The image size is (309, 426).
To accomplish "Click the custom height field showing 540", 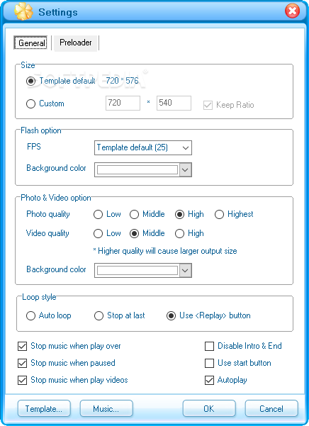I will coord(174,103).
